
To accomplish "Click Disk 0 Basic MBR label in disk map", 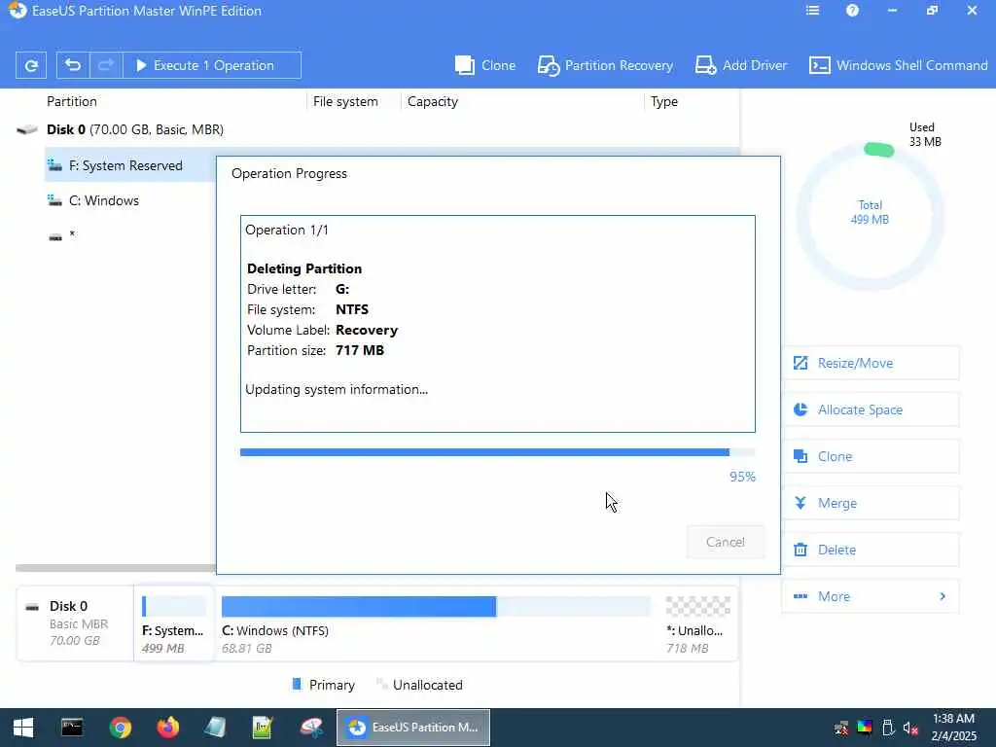I will click(x=75, y=623).
